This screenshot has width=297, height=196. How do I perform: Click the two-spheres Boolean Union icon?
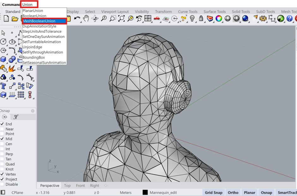(x=12, y=59)
